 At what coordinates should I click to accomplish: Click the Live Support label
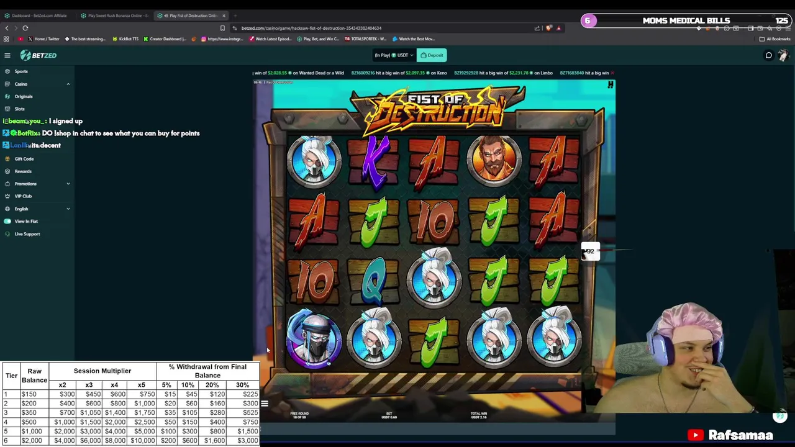click(x=27, y=234)
